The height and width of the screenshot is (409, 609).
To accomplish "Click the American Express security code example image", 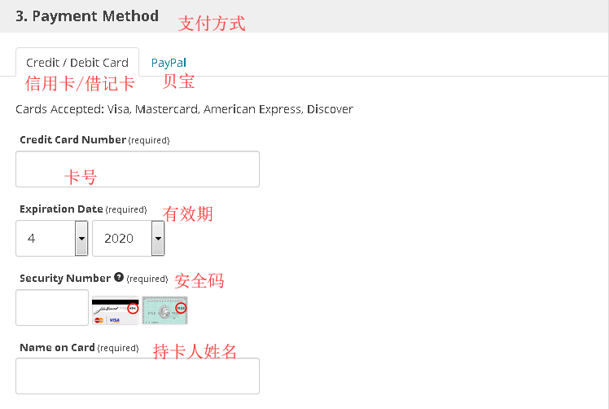I will (164, 310).
